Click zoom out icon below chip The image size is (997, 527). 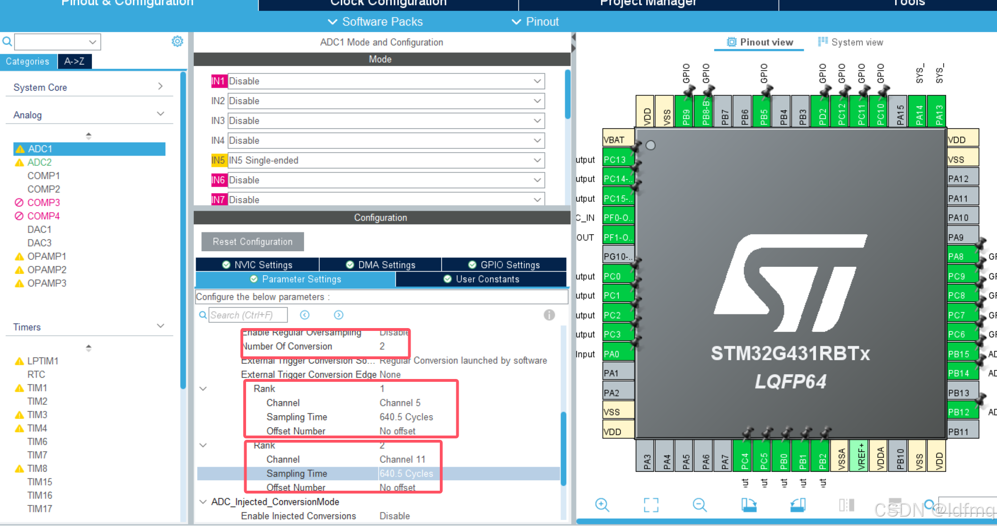700,505
